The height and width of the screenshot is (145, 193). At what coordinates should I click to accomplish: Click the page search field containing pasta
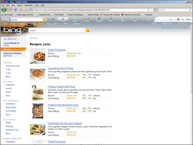57,30
